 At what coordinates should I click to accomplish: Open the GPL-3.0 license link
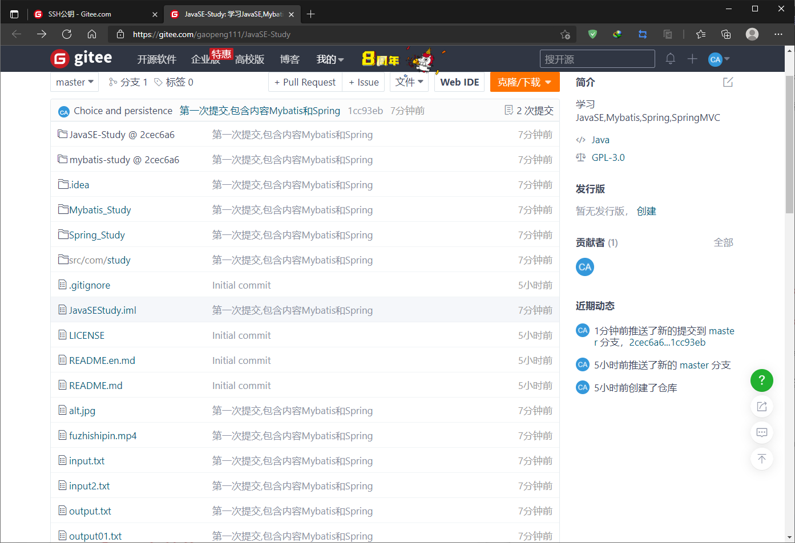(608, 157)
